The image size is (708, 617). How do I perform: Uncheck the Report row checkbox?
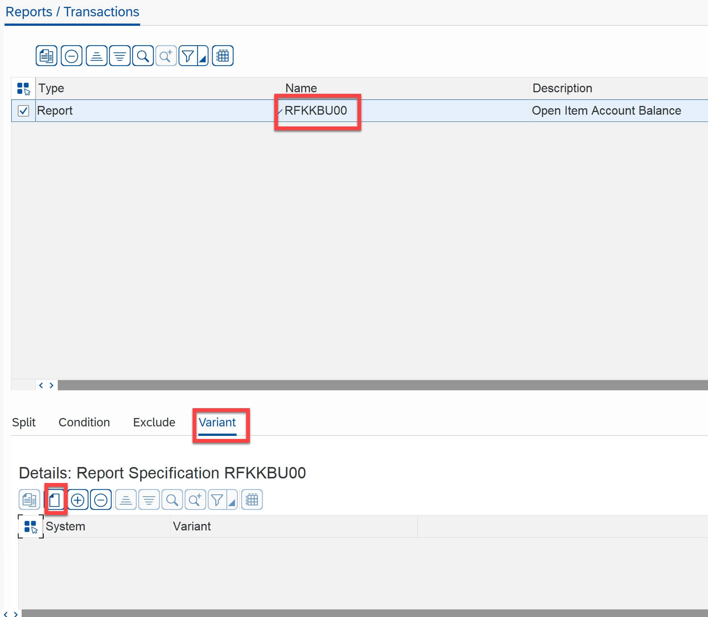coord(23,110)
